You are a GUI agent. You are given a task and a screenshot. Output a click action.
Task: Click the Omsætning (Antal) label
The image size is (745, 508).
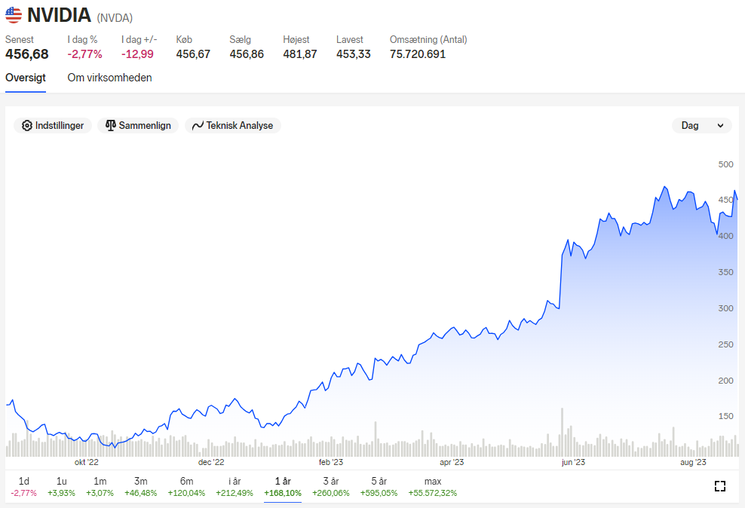click(x=428, y=40)
